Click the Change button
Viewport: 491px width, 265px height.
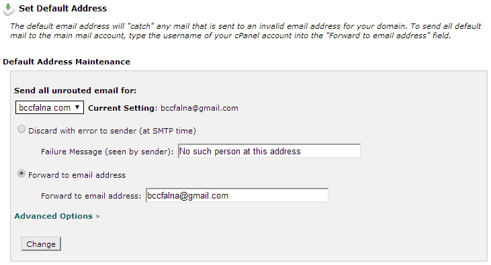pos(41,244)
